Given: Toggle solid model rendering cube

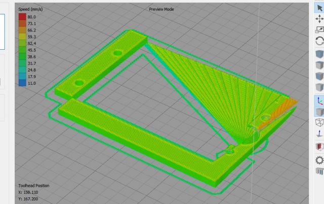Looking at the screenshot, I should [319, 111].
